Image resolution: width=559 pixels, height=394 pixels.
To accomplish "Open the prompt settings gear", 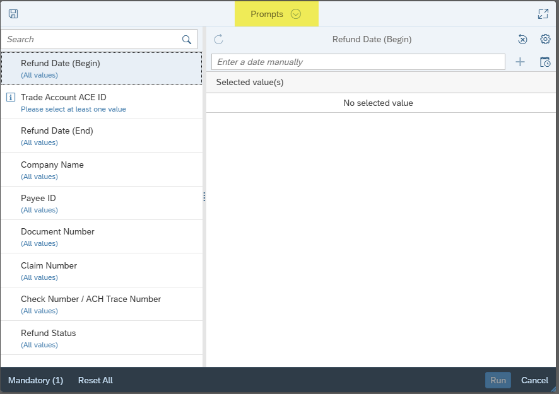I will click(545, 39).
